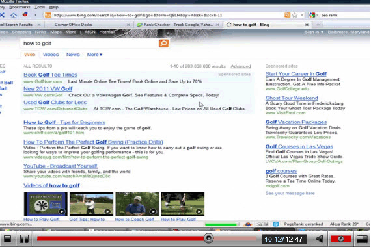Click 'Videos of how to golf' link
This screenshot has height=247, width=371.
click(x=51, y=185)
